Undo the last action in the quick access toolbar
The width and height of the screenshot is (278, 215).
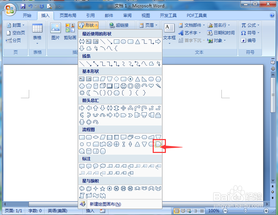[x=31, y=6]
